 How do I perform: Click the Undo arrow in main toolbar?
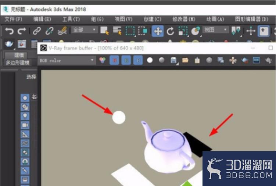click(9, 31)
